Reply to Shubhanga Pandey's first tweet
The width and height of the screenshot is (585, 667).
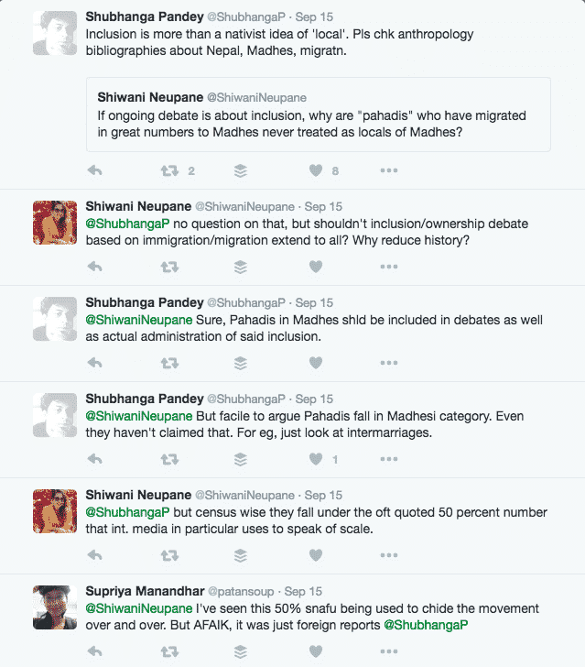point(95,170)
